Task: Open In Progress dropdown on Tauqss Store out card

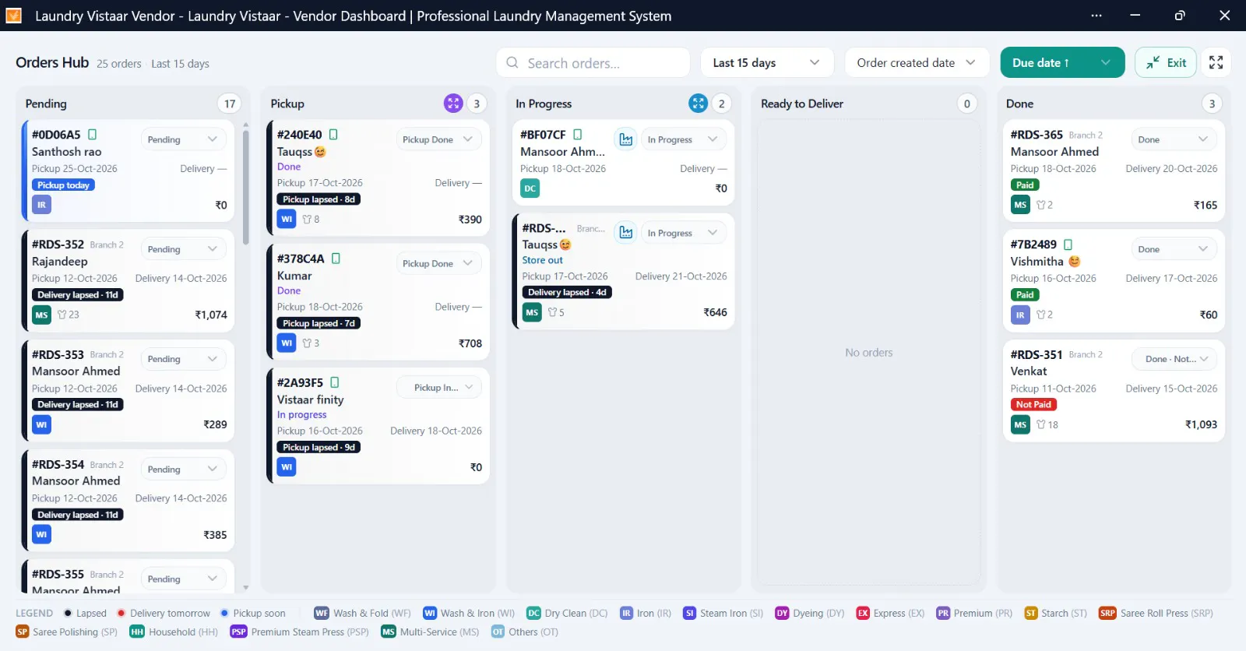Action: (x=683, y=233)
